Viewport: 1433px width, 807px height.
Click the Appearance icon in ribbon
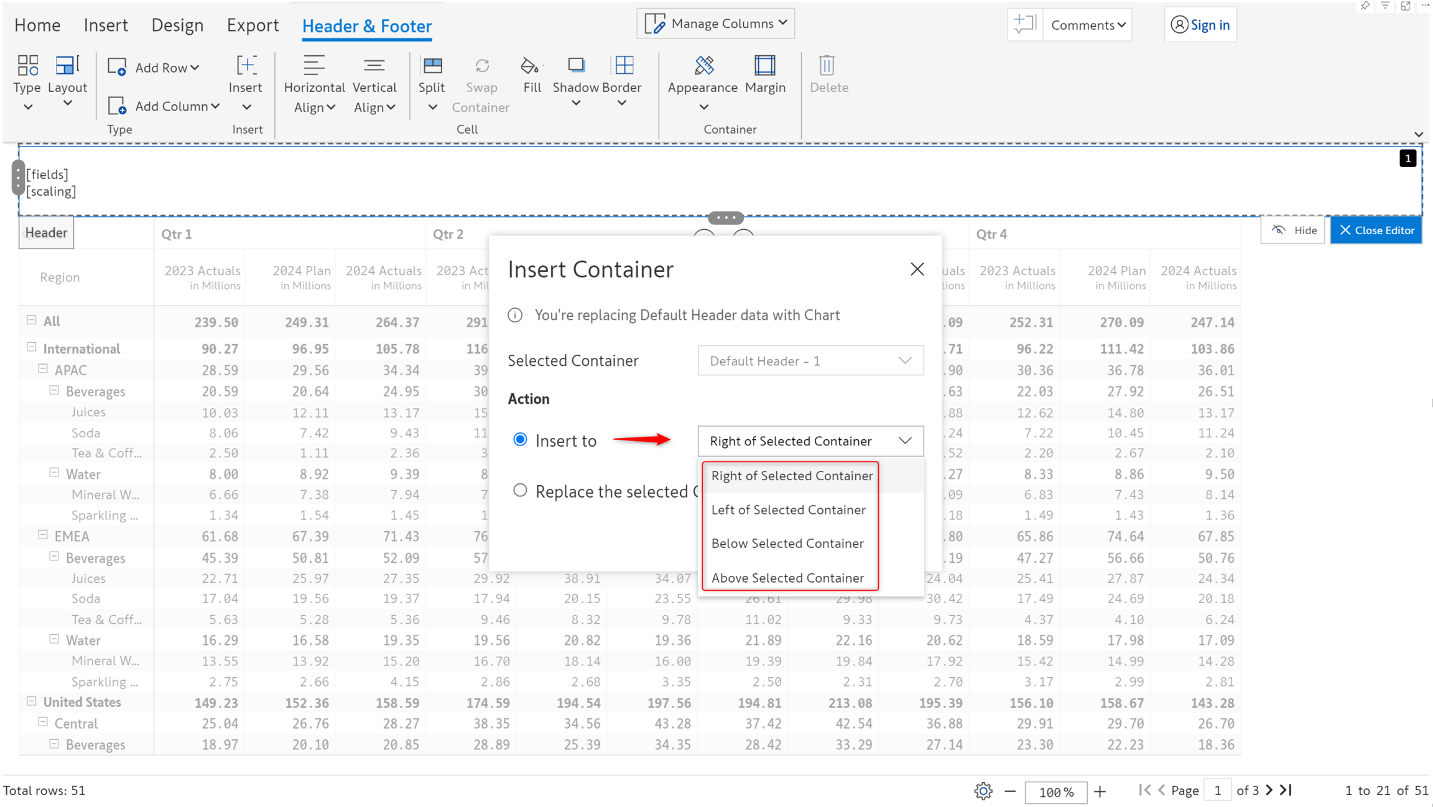pyautogui.click(x=703, y=66)
